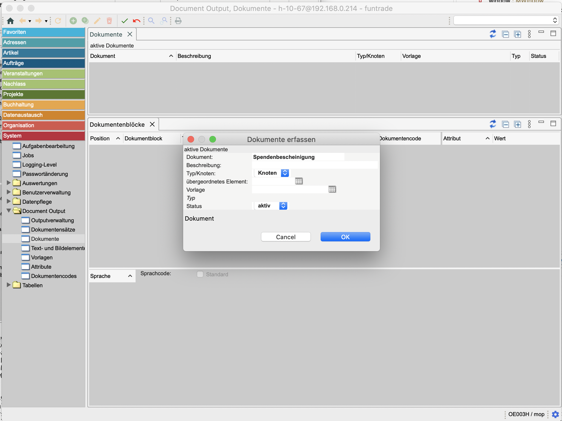The image size is (562, 421).
Task: Click the OK button
Action: (345, 237)
